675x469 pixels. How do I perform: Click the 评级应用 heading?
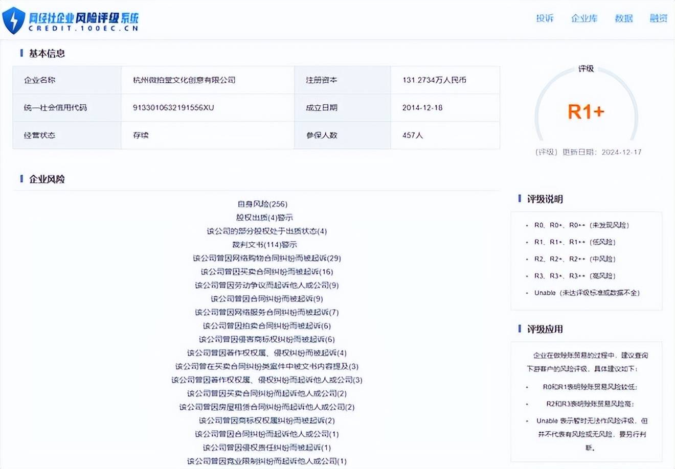pyautogui.click(x=545, y=330)
